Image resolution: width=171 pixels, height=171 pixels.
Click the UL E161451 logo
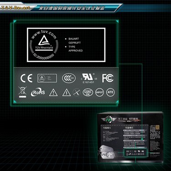point(88,78)
